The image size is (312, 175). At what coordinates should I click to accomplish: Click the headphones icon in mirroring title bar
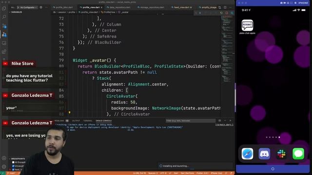pyautogui.click(x=288, y=3)
